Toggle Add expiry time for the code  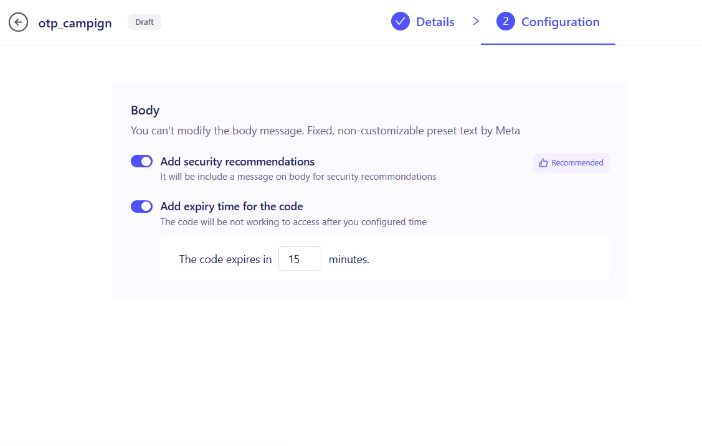(141, 207)
